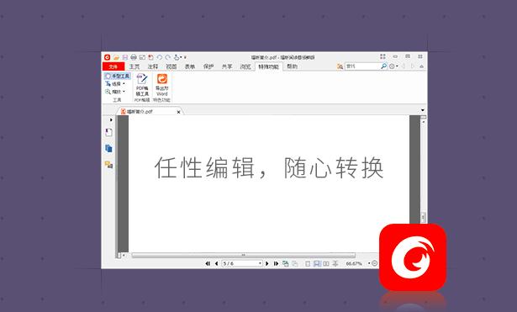Switch to the 主页 ribbon tab
This screenshot has width=517, height=312.
click(135, 66)
